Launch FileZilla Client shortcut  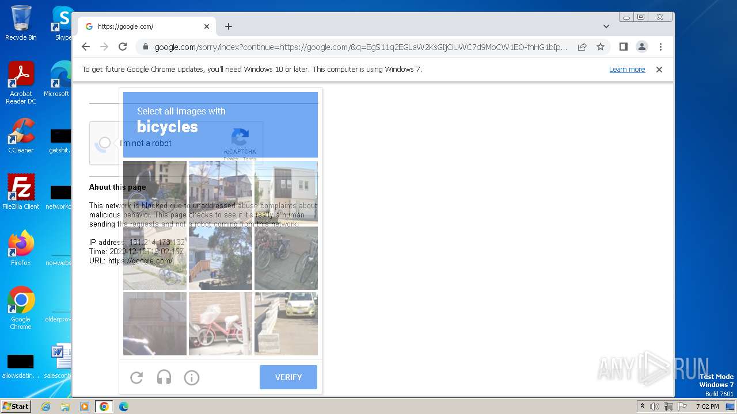(21, 192)
